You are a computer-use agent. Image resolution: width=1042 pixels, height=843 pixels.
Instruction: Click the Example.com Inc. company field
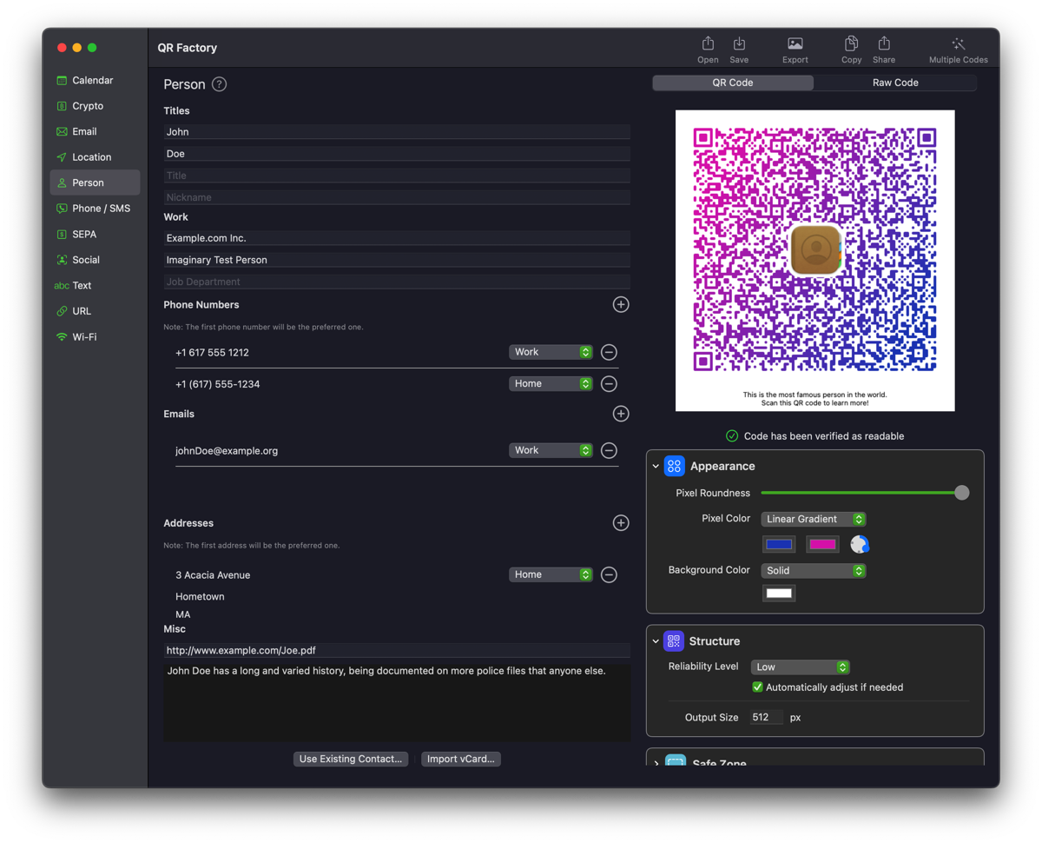pos(397,237)
